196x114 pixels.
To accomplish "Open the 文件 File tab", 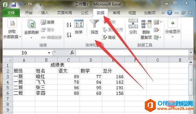I will (x=11, y=13).
